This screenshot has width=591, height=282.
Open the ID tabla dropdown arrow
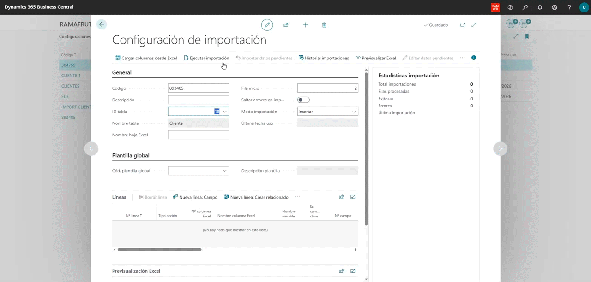click(225, 112)
